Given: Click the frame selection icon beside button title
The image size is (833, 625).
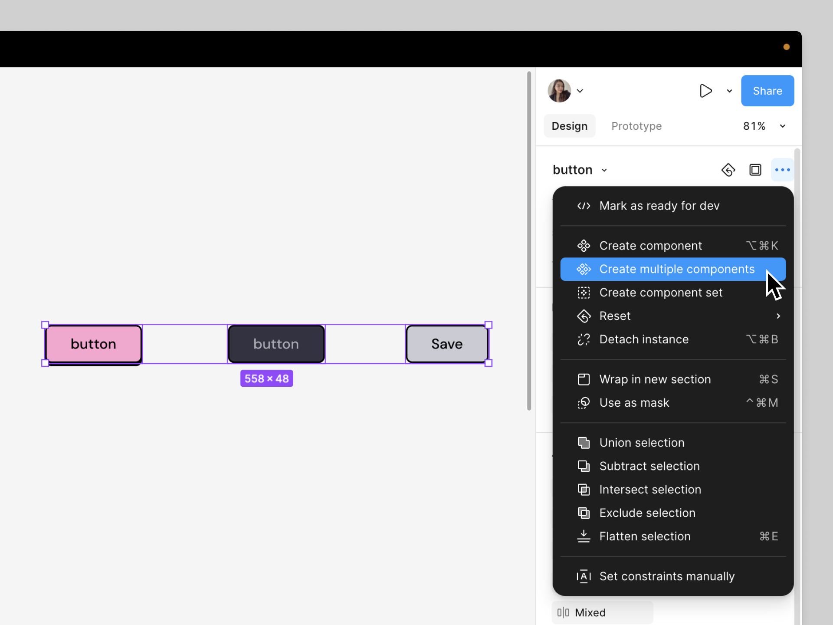Looking at the screenshot, I should point(755,170).
